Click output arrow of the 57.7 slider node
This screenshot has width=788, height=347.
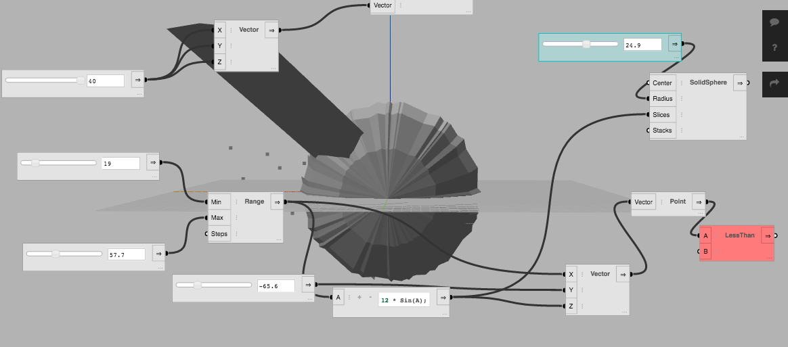tap(158, 254)
